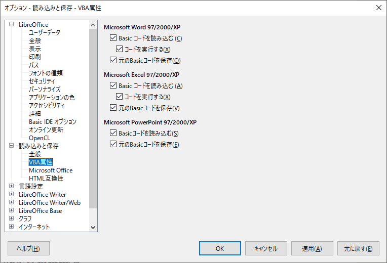The height and width of the screenshot is (263, 387).
Task: Close the オプション dialog window
Action: 378,8
